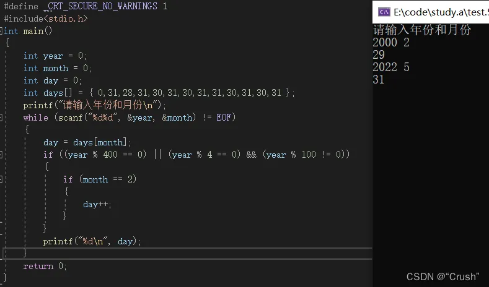This screenshot has width=489, height=287.
Task: Click the day++ statement
Action: pyautogui.click(x=97, y=204)
